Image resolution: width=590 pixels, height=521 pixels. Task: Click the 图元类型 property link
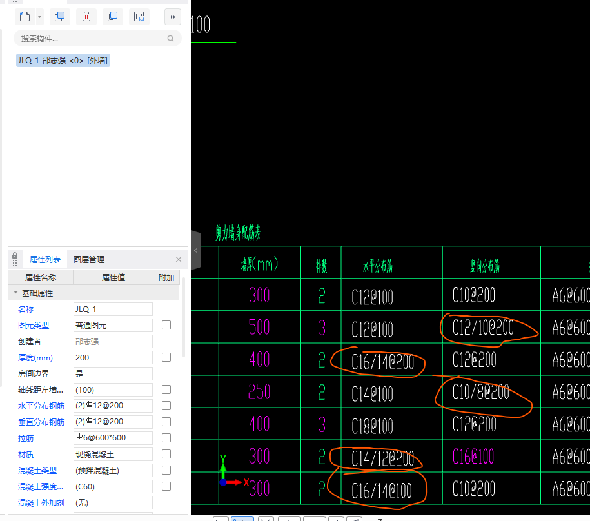click(x=34, y=326)
